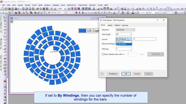
Task: Open the Graph menu
Action: click(x=20, y=5)
